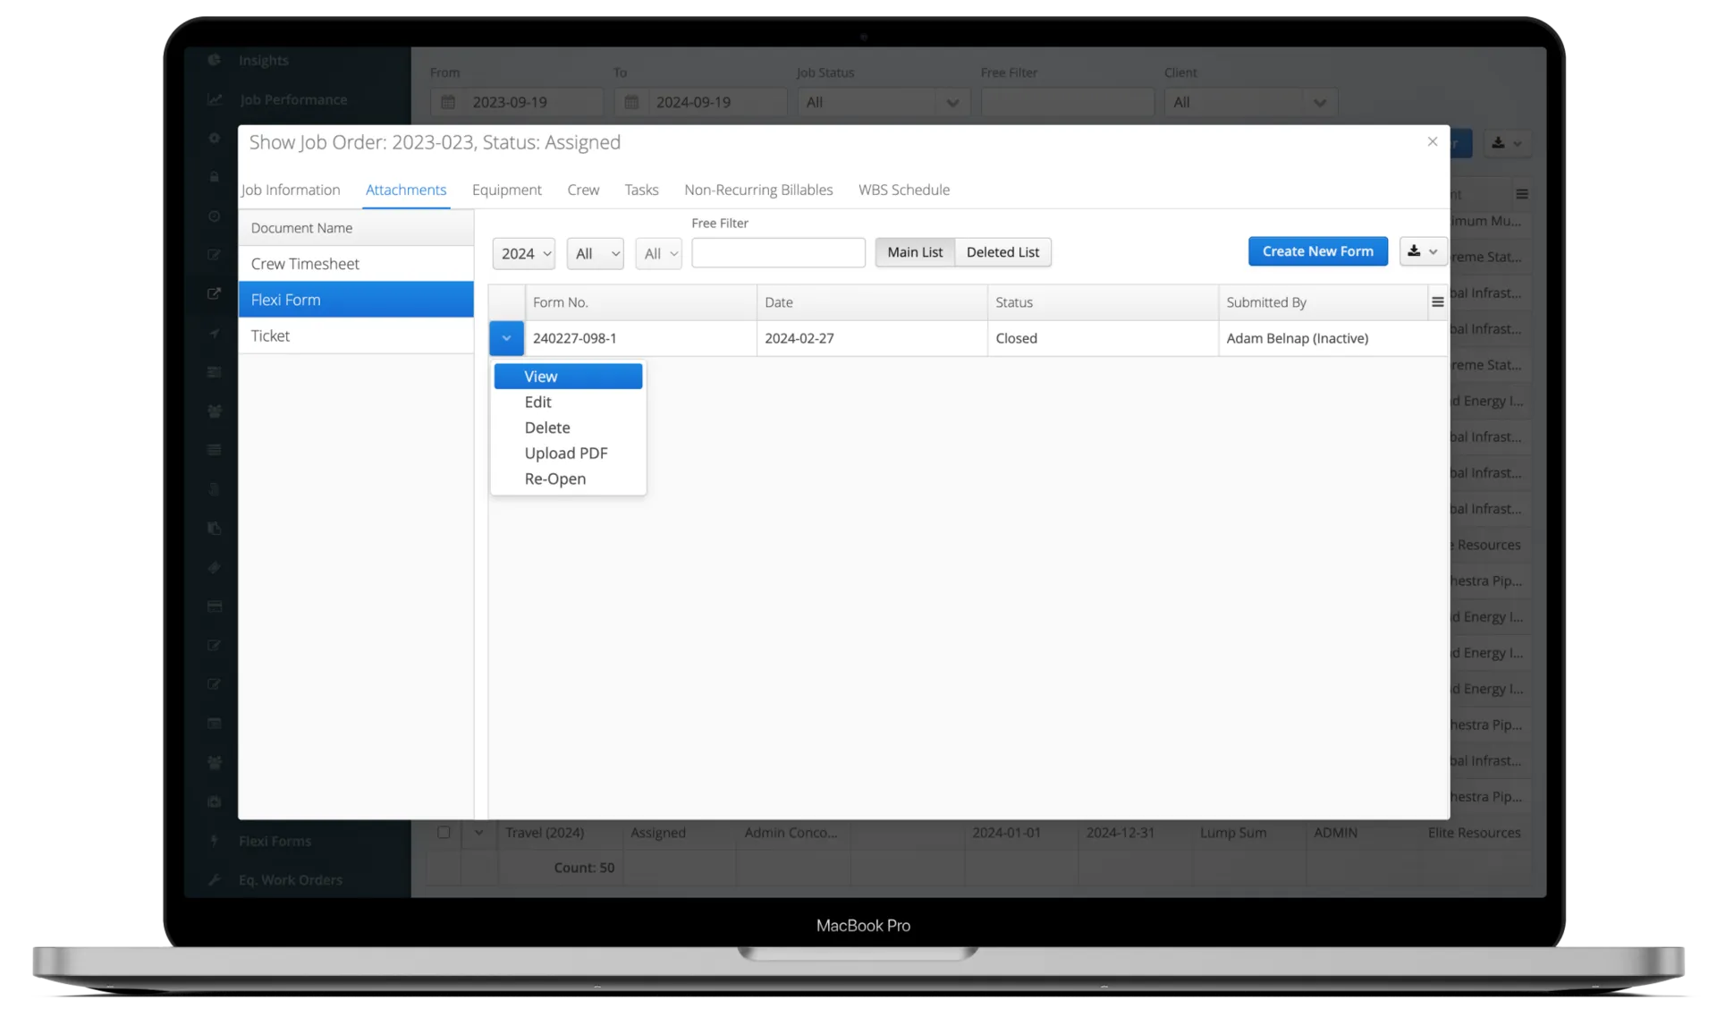Click Form No. column header
The height and width of the screenshot is (1017, 1717).
pos(640,302)
